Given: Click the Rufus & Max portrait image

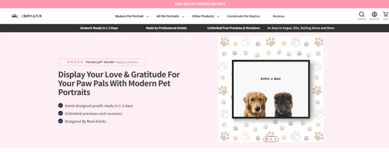Looking at the screenshot, I should (270, 89).
